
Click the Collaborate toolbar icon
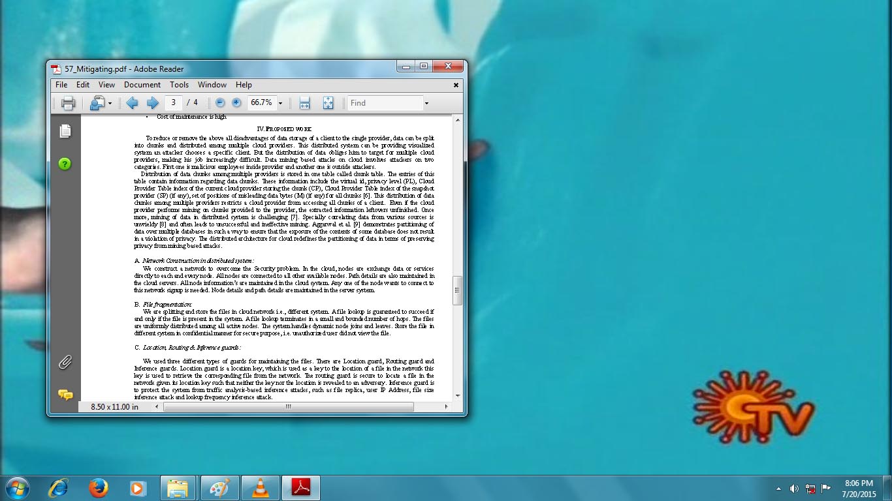pos(98,102)
